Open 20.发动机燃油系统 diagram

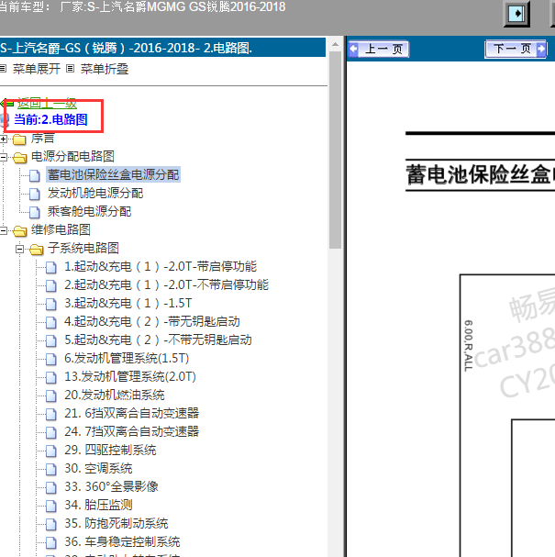(115, 395)
